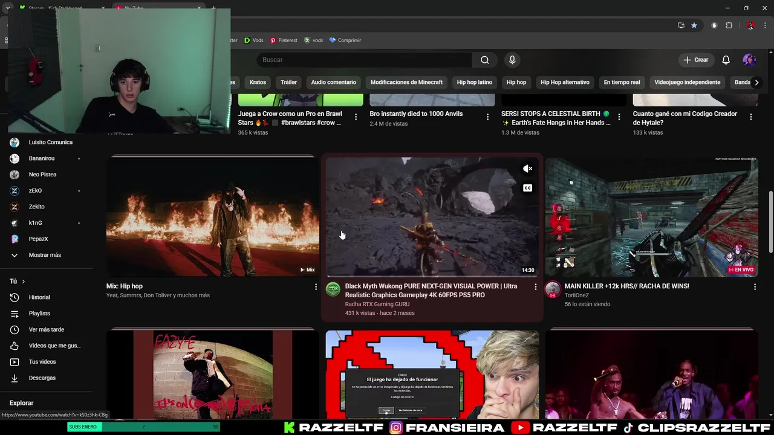Select the Kratos filter chip
Image resolution: width=774 pixels, height=435 pixels.
pos(258,82)
